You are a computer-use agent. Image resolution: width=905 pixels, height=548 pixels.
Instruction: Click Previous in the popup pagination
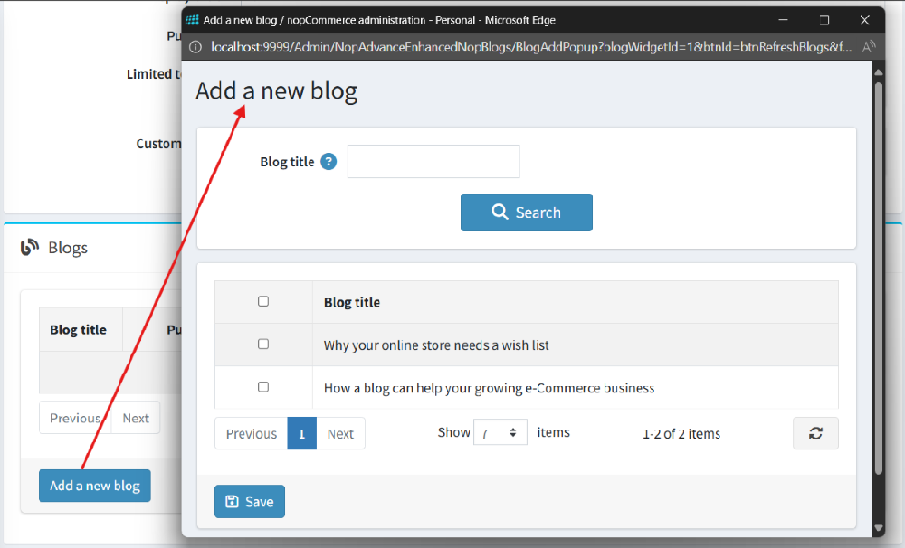(x=251, y=433)
